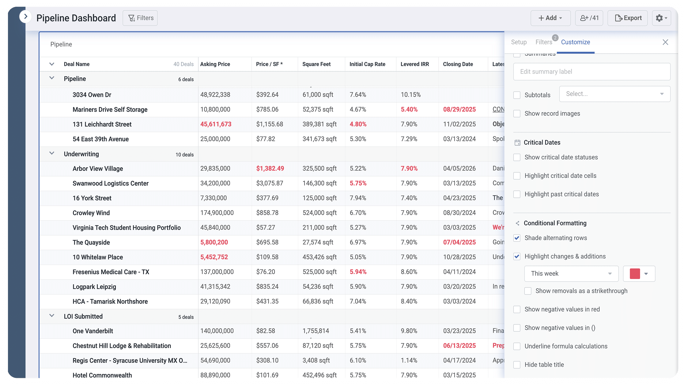The width and height of the screenshot is (684, 384).
Task: Switch to the Filters tab in panel
Action: pyautogui.click(x=544, y=42)
